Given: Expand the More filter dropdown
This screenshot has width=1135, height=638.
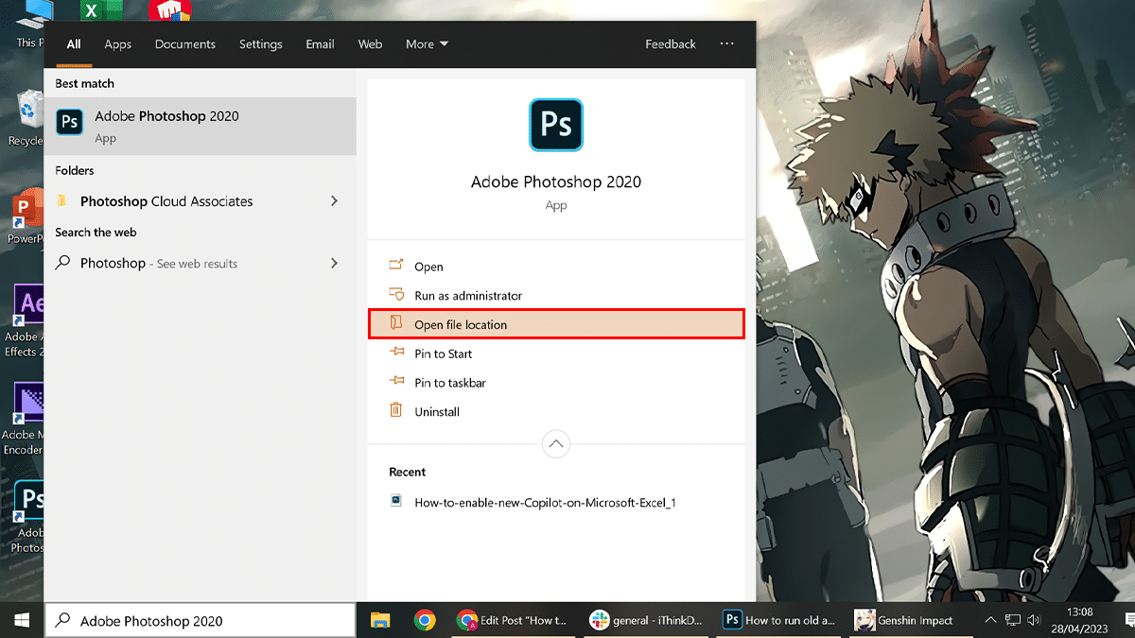Looking at the screenshot, I should [427, 44].
